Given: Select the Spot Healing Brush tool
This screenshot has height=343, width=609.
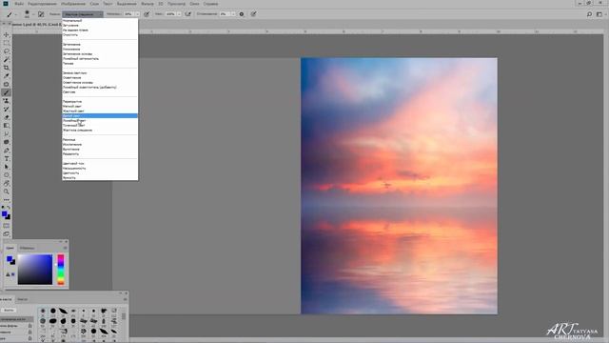Looking at the screenshot, I should click(x=7, y=84).
